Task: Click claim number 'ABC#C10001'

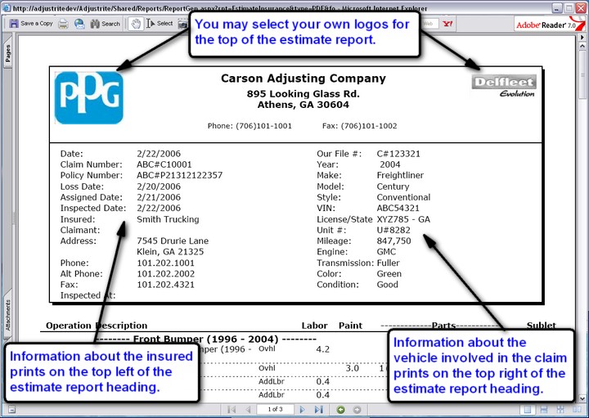Action: point(164,164)
